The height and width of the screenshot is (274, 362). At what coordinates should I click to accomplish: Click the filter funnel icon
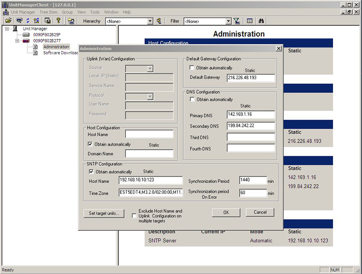pyautogui.click(x=237, y=21)
